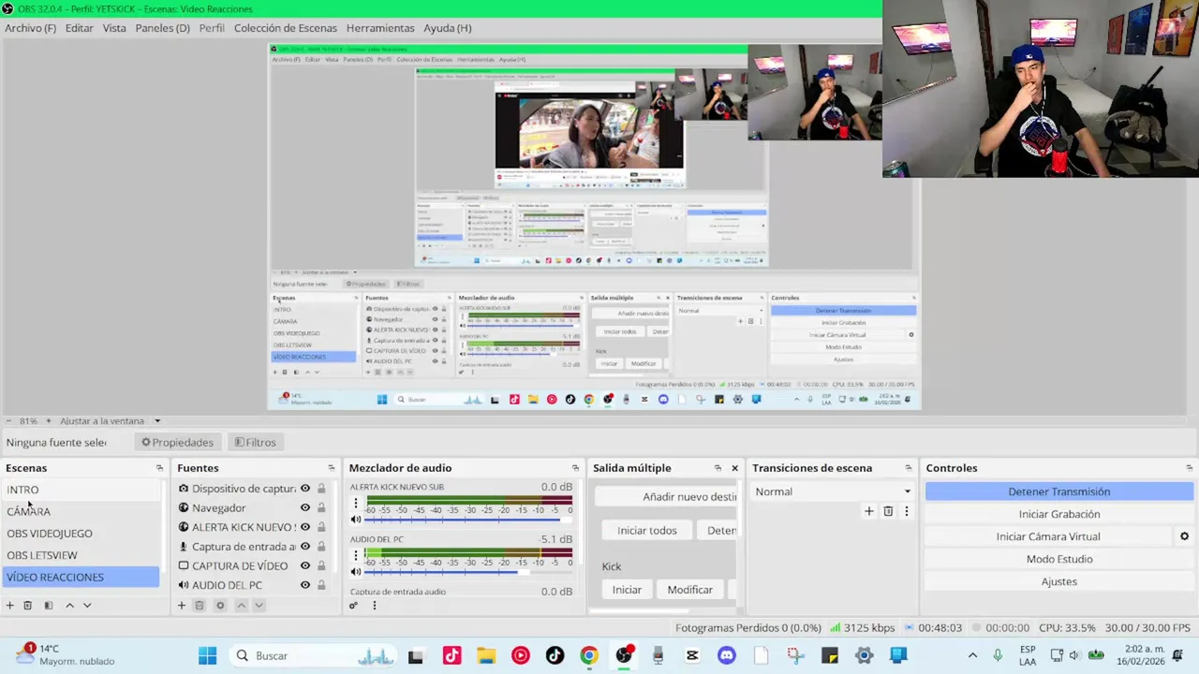Float the Mezclador de audio dock
The height and width of the screenshot is (674, 1199).
[575, 468]
